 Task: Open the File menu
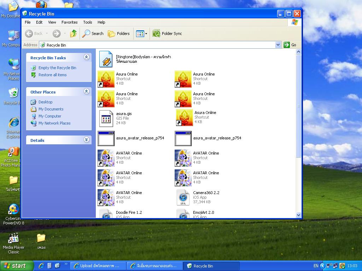pos(28,22)
